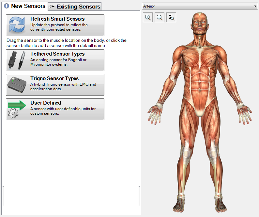Click the sensor icon on Existing Sensors tab
The width and height of the screenshot is (259, 217).
(52, 7)
